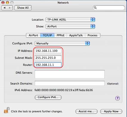
Task: Switch to the PPPoE tab
Action: pyautogui.click(x=61, y=35)
